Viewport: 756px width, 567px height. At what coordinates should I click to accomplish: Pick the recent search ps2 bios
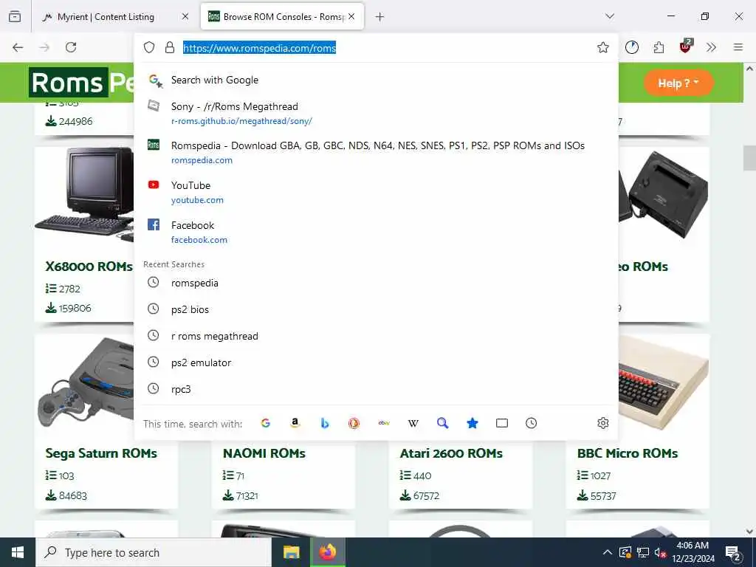[x=376, y=309]
